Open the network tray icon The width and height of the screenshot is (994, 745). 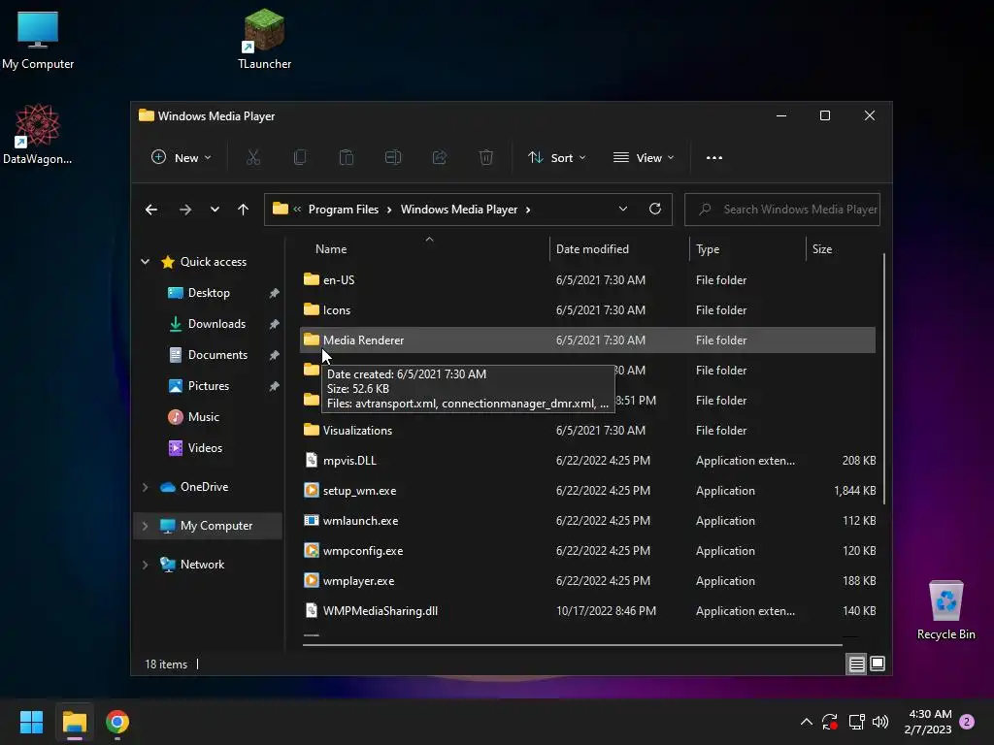[x=856, y=722]
